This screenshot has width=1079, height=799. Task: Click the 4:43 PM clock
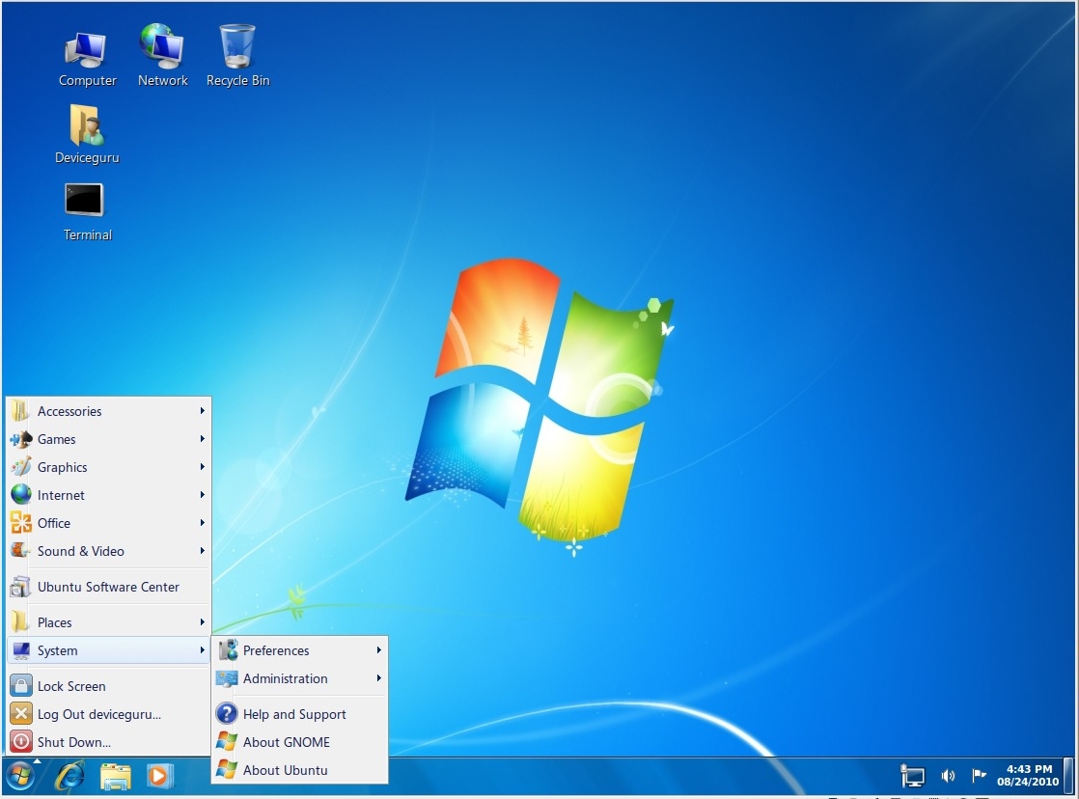1029,769
